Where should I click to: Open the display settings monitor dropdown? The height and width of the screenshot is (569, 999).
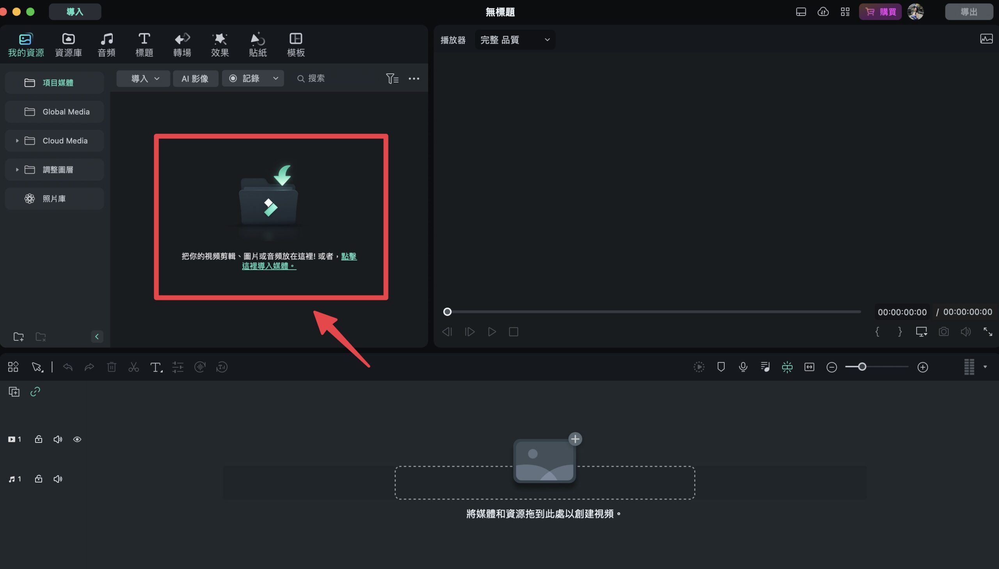click(x=921, y=331)
